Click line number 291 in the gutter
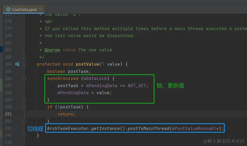This screenshot has height=146, width=247. [8, 114]
